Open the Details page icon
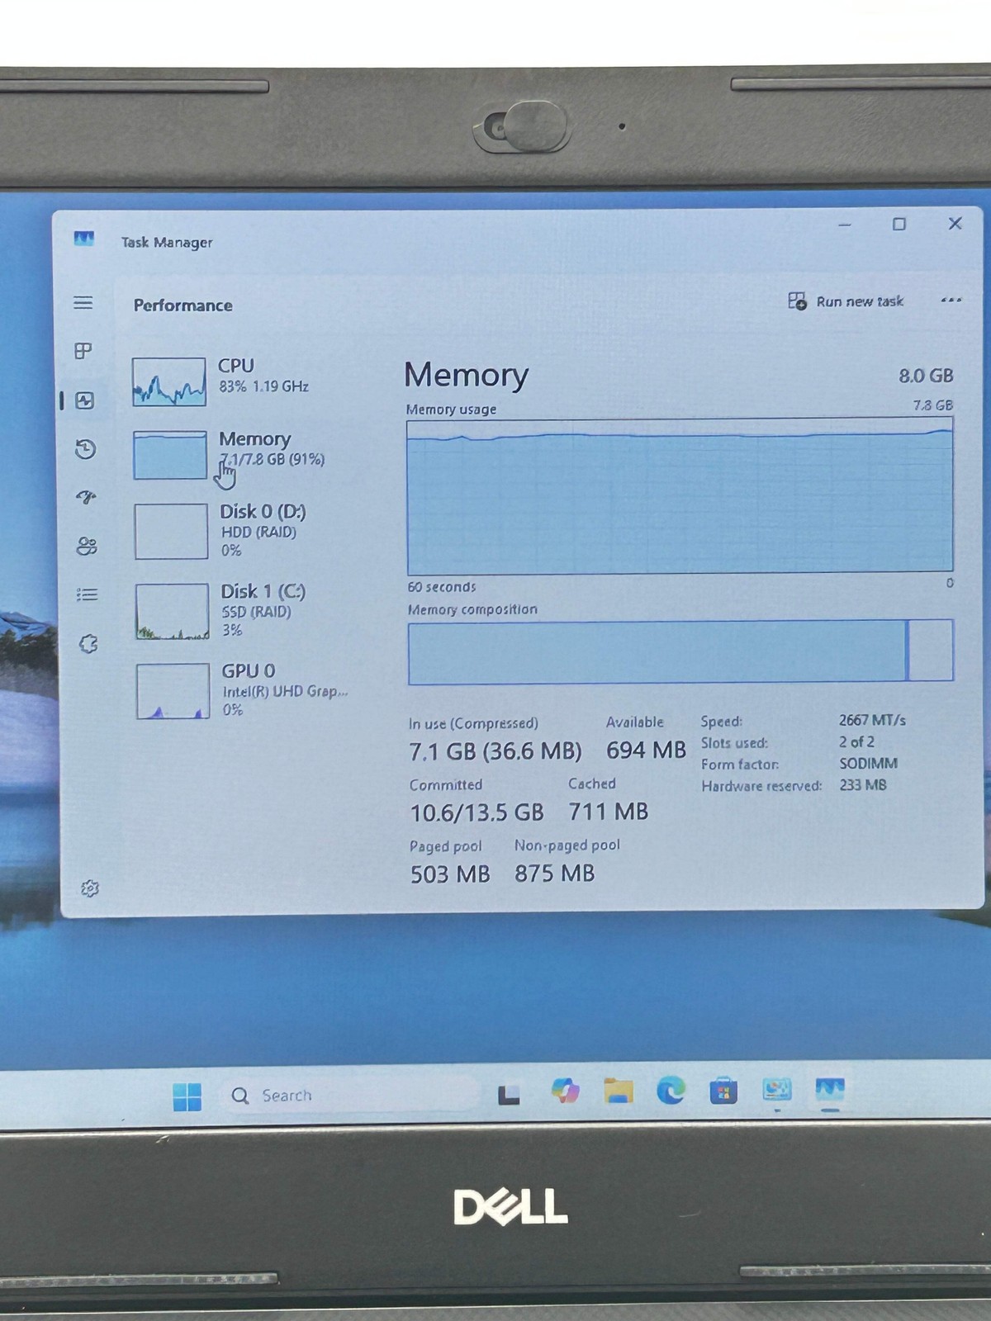The width and height of the screenshot is (991, 1321). click(x=88, y=594)
